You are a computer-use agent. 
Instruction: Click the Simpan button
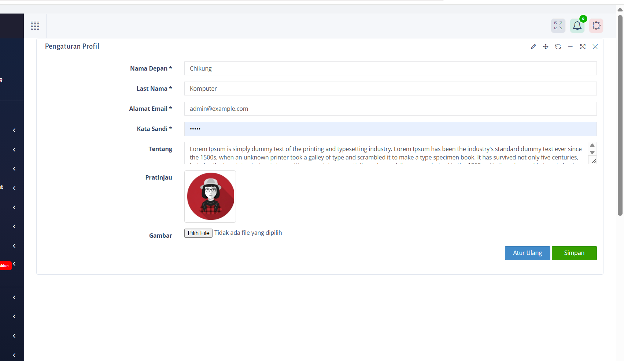pyautogui.click(x=574, y=253)
